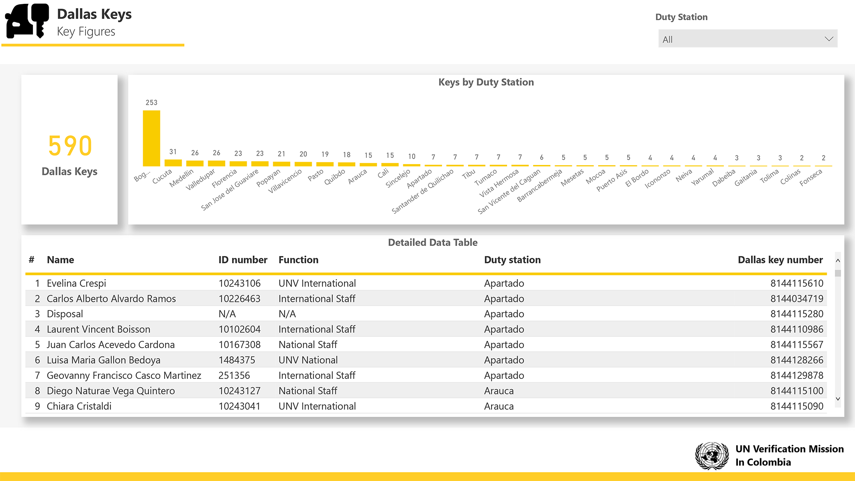Click the Medellin axis label
855x481 pixels.
click(181, 178)
